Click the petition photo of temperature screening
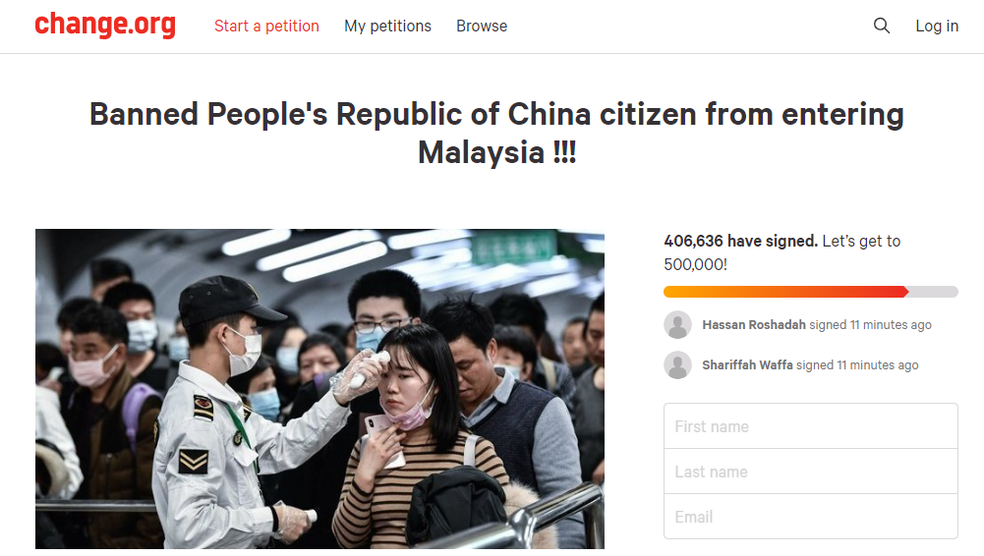This screenshot has height=556, width=984. coord(319,389)
